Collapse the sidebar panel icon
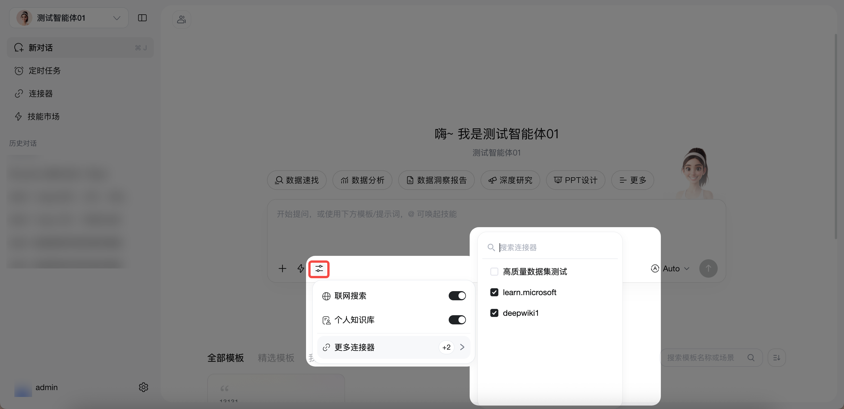The width and height of the screenshot is (844, 409). click(142, 18)
